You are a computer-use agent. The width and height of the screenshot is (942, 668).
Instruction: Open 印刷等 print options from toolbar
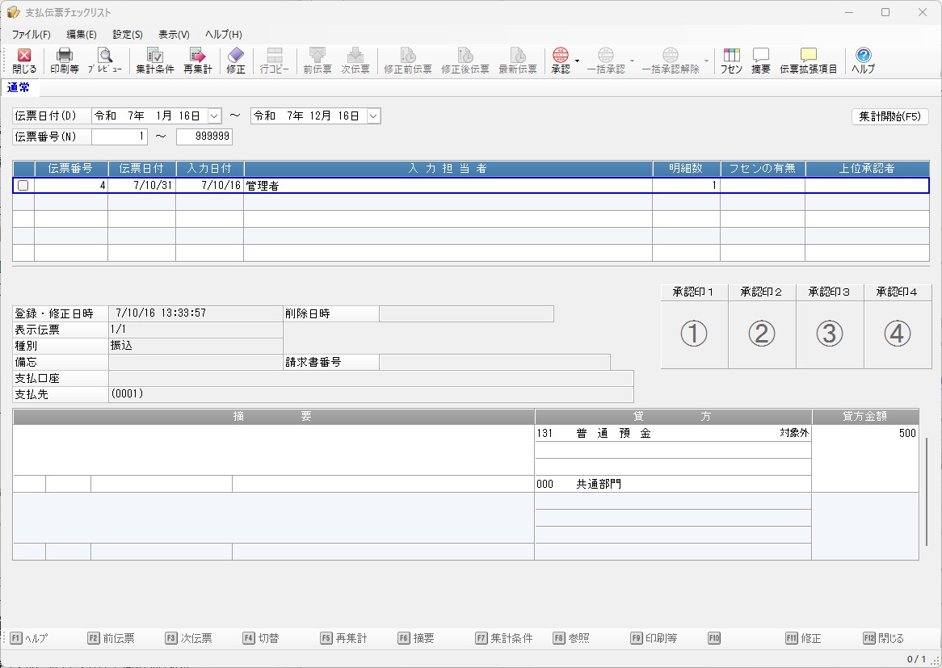[x=65, y=61]
